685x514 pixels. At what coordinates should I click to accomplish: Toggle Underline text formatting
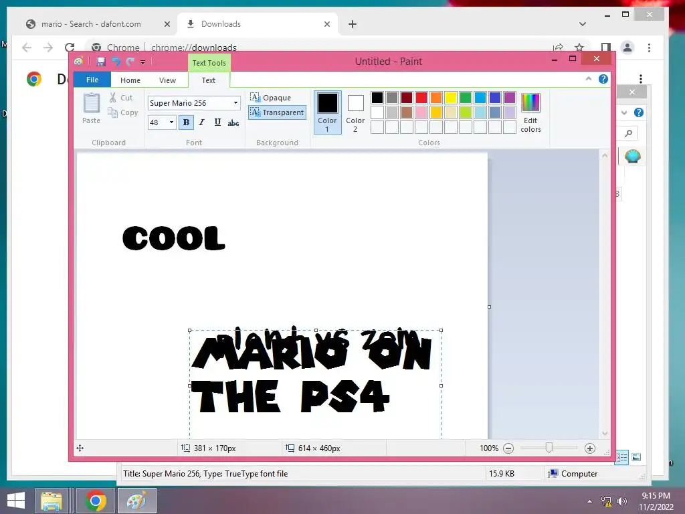(217, 122)
